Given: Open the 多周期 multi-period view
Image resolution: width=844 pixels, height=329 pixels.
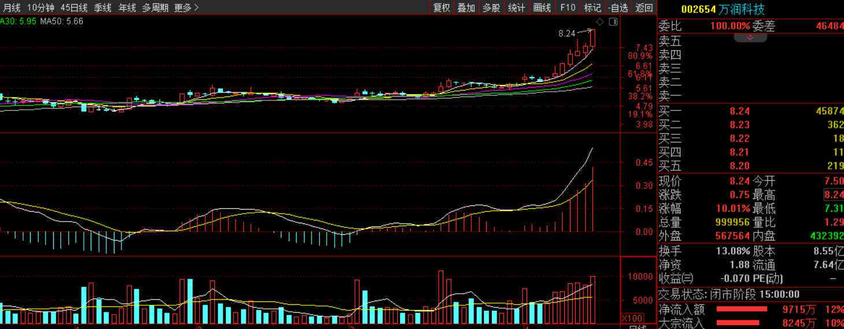Looking at the screenshot, I should pyautogui.click(x=156, y=8).
